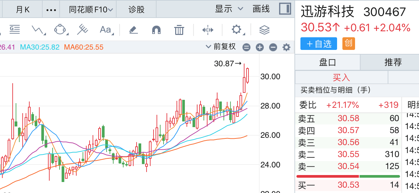Toggle the magnet snap tool
The height and width of the screenshot is (193, 419).
(x=156, y=30)
